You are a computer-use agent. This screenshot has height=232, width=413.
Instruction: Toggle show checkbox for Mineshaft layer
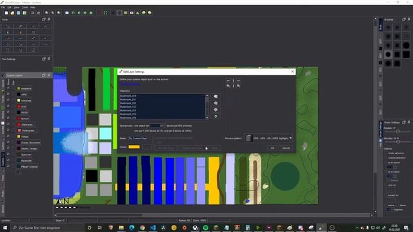[x=8, y=160]
